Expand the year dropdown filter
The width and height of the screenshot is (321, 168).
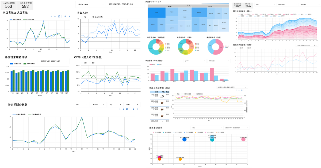[81, 104]
